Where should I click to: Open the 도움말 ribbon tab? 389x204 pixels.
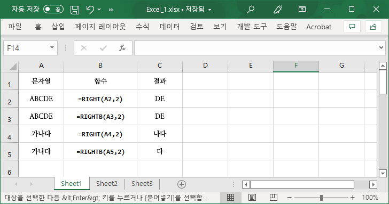286,27
